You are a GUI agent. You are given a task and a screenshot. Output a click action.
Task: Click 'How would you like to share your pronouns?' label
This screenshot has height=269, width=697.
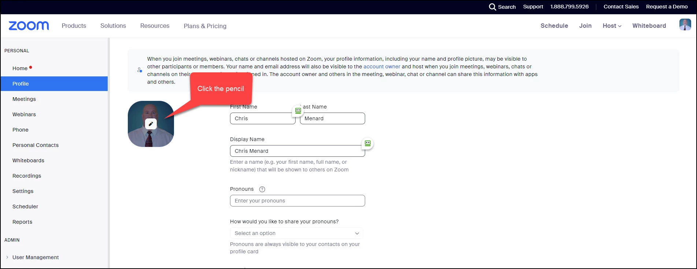point(284,221)
